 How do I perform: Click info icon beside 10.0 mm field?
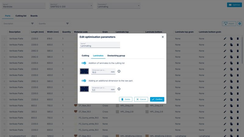119,71
